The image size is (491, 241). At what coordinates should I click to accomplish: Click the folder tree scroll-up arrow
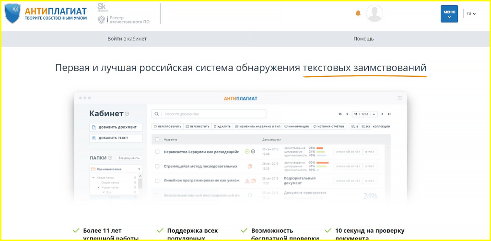tap(140, 177)
